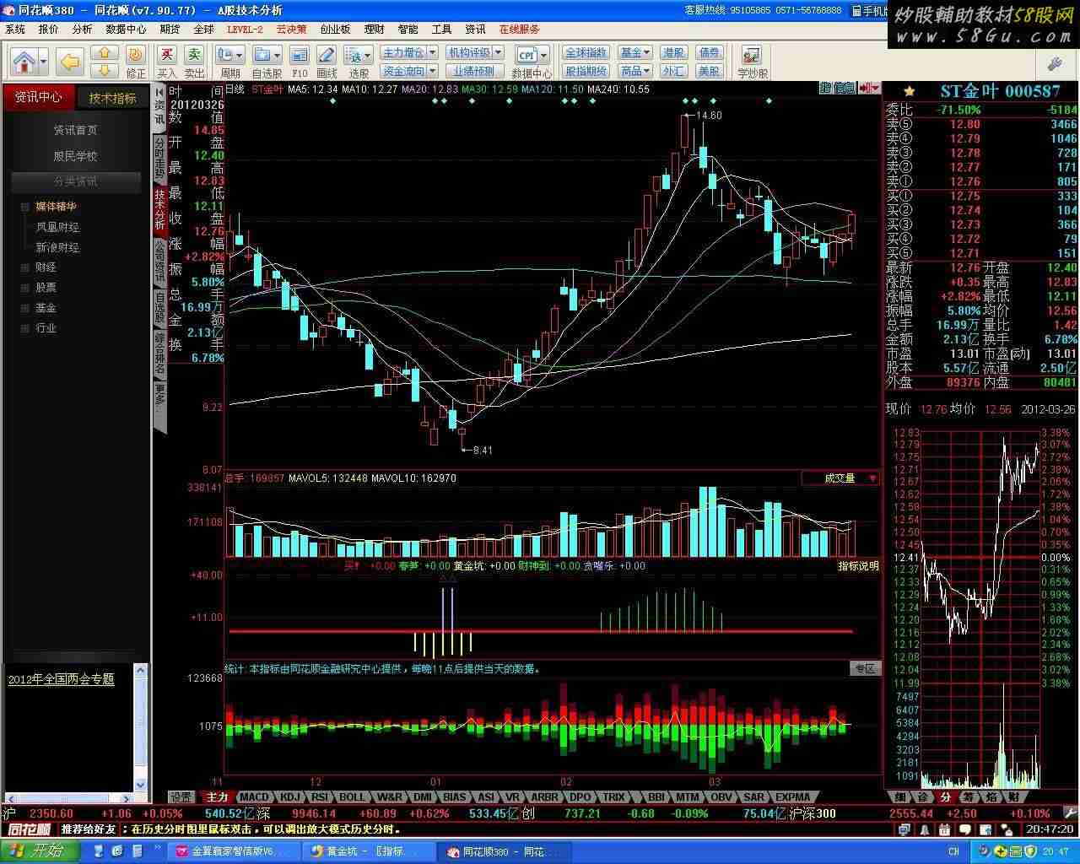Click the 修正 correction icon
The width and height of the screenshot is (1080, 864).
136,62
